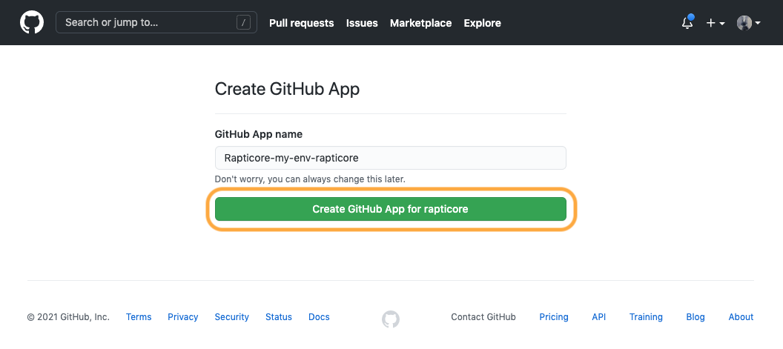Open the user avatar menu
Viewport: 783px width, 349px height.
(x=749, y=23)
